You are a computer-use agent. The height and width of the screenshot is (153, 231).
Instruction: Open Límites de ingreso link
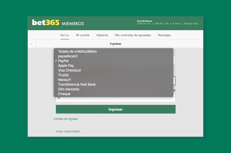click(66, 119)
